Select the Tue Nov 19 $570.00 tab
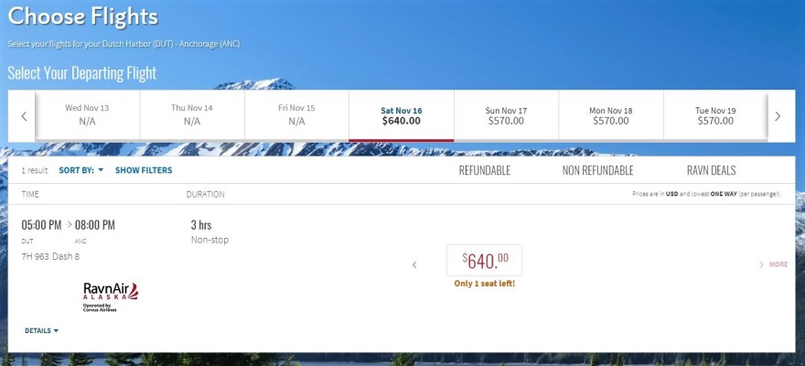This screenshot has height=366, width=805. click(715, 115)
